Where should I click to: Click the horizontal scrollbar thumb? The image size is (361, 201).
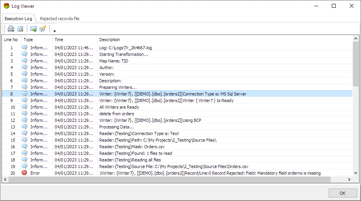tap(170, 179)
